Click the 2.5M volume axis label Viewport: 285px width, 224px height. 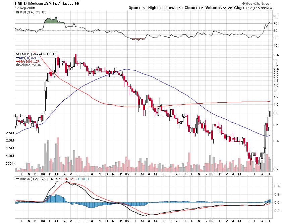(x=10, y=133)
